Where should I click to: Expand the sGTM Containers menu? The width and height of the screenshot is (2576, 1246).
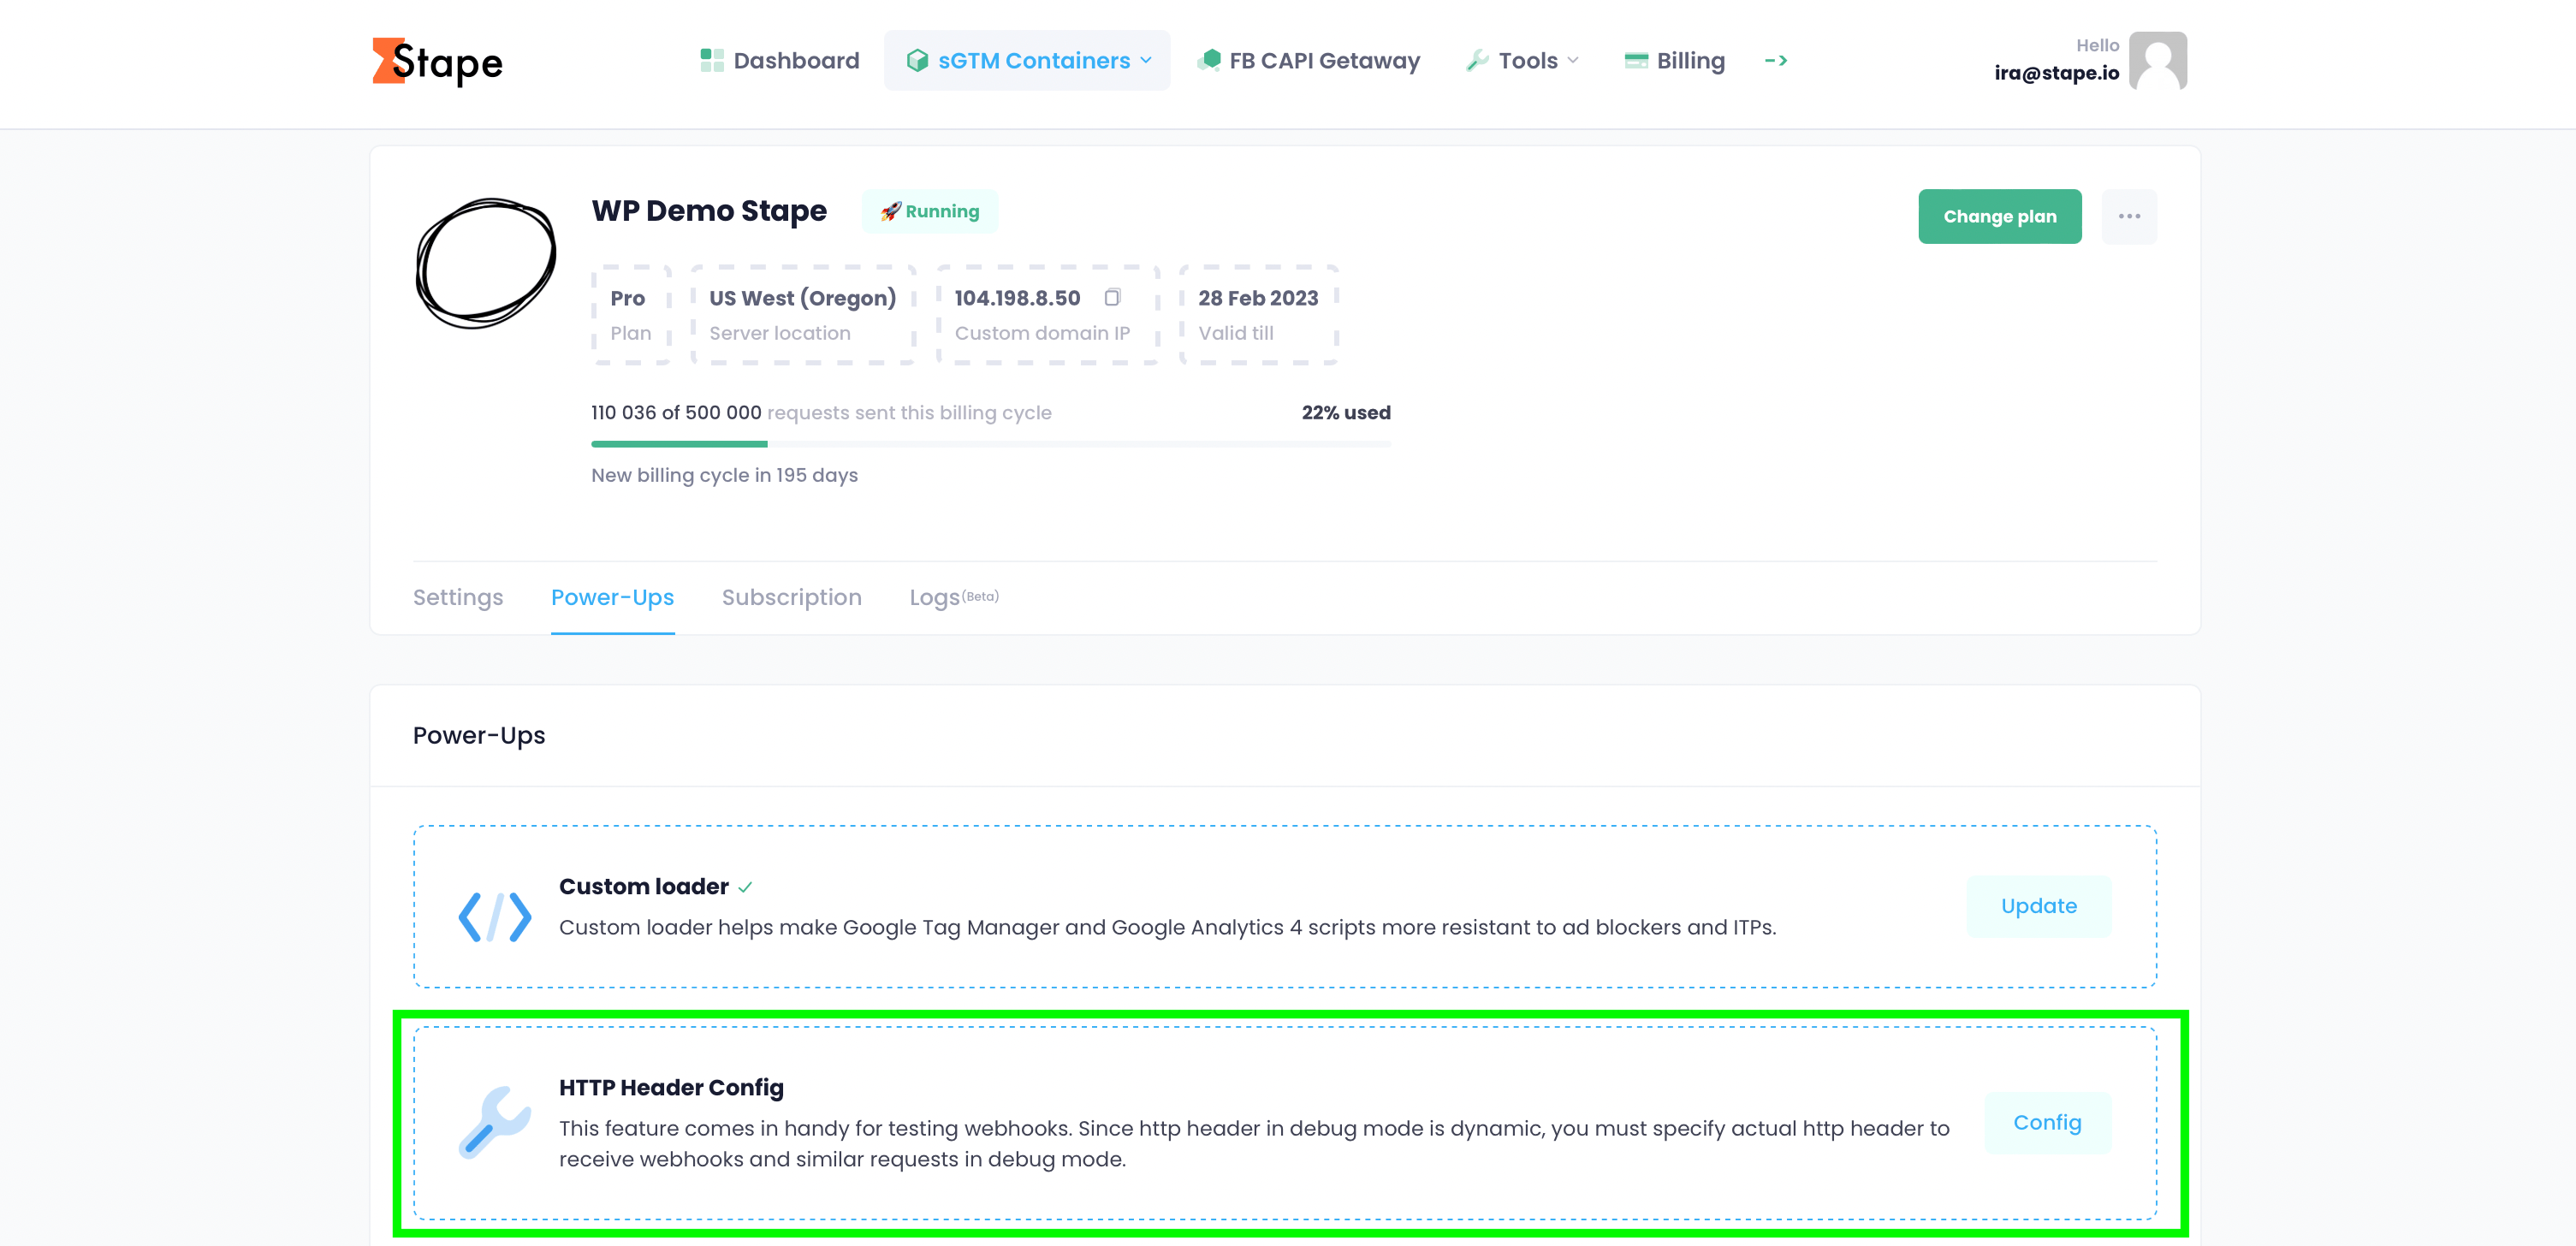[x=1028, y=61]
